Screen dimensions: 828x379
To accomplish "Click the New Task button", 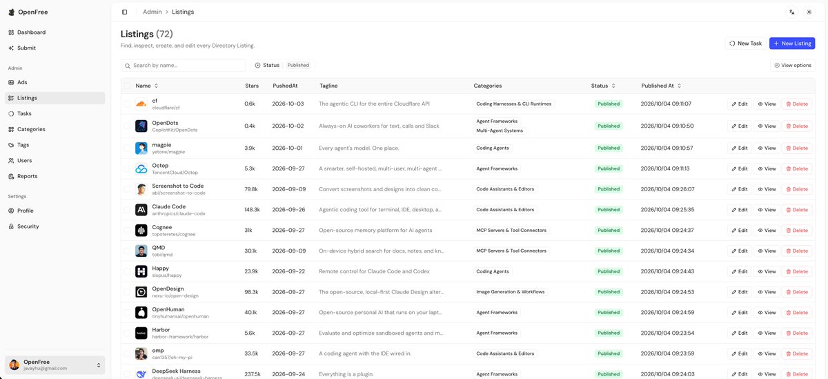I will 745,43.
